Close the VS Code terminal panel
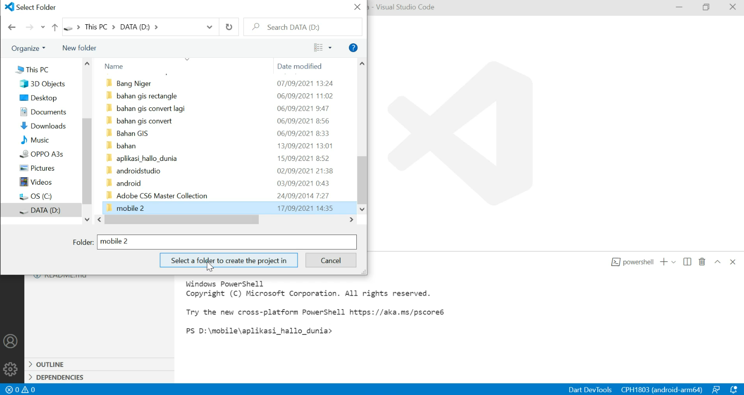This screenshot has height=395, width=744. [733, 262]
